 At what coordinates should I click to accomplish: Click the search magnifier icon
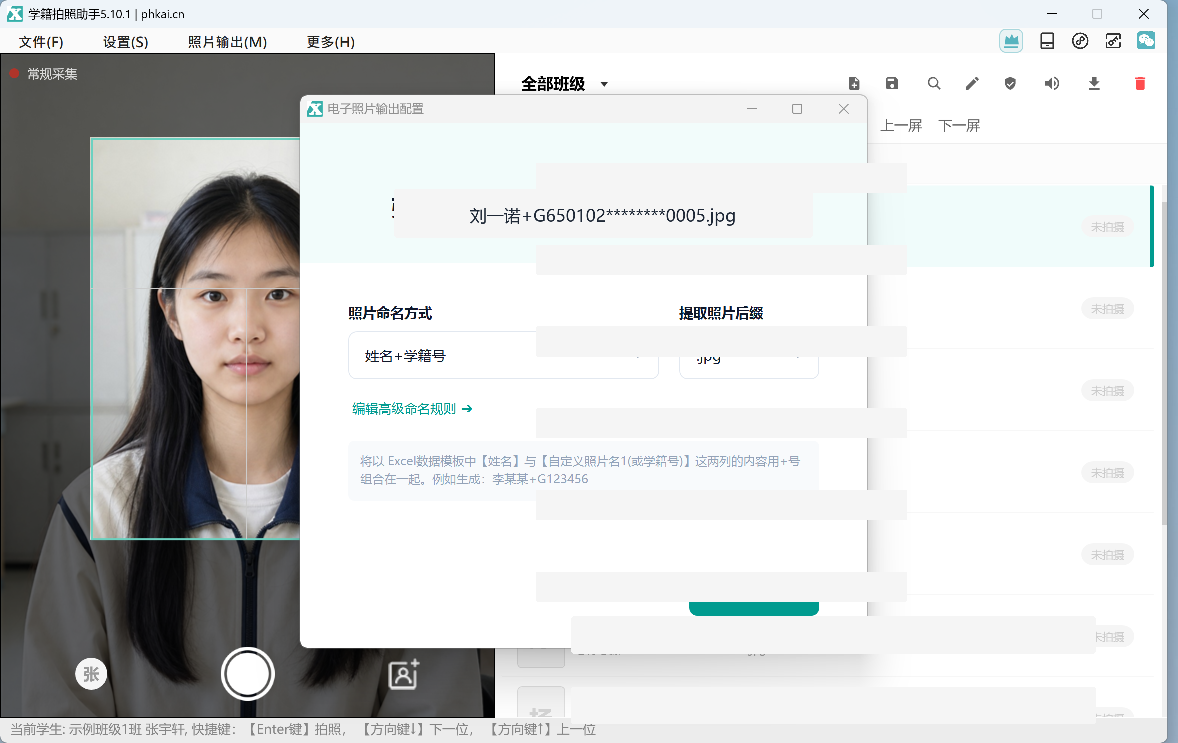tap(934, 83)
